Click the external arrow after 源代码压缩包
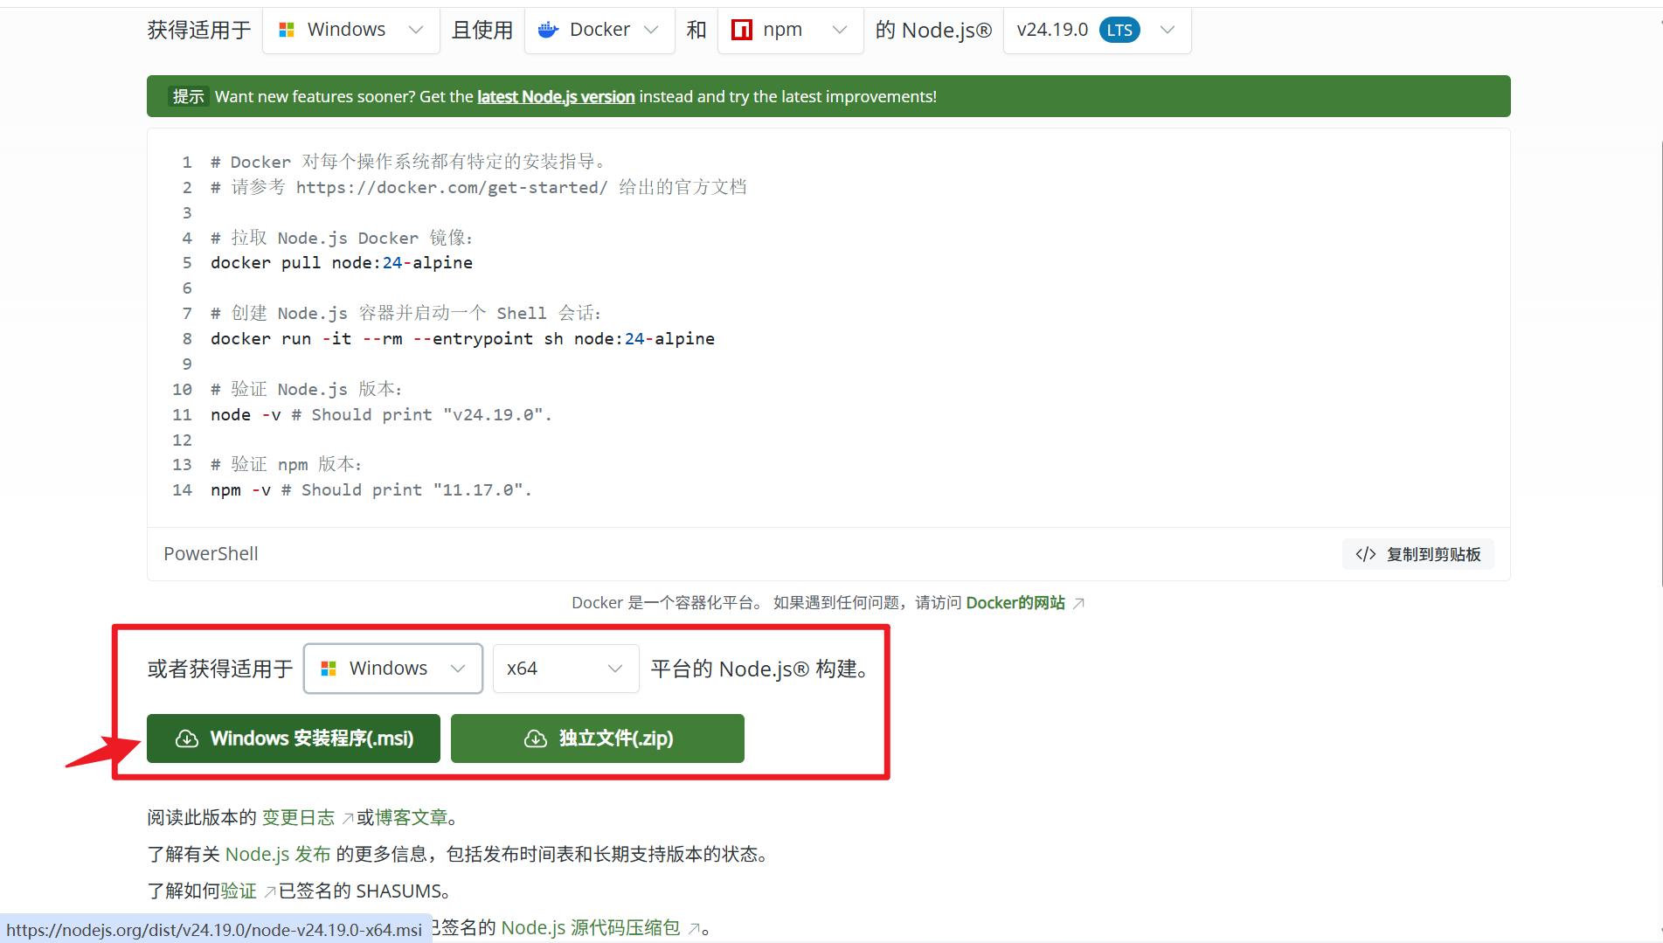Image resolution: width=1663 pixels, height=943 pixels. point(694,928)
